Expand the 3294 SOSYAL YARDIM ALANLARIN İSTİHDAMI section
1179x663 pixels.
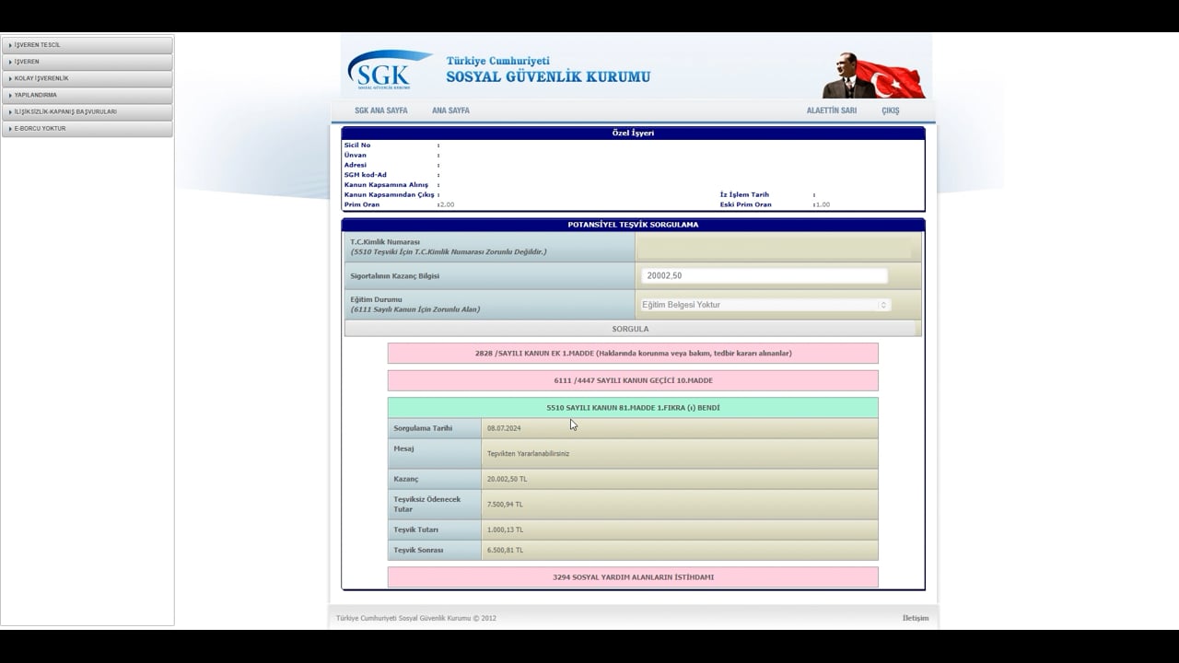[633, 577]
